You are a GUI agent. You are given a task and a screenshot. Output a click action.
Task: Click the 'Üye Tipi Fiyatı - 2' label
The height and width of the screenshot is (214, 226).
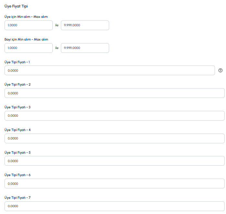tap(17, 85)
